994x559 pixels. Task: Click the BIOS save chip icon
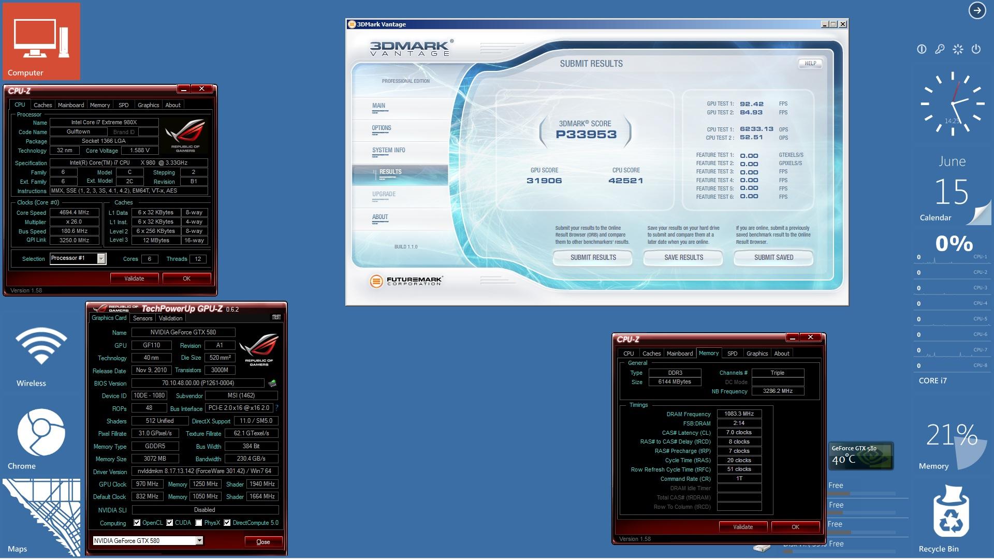tap(272, 383)
